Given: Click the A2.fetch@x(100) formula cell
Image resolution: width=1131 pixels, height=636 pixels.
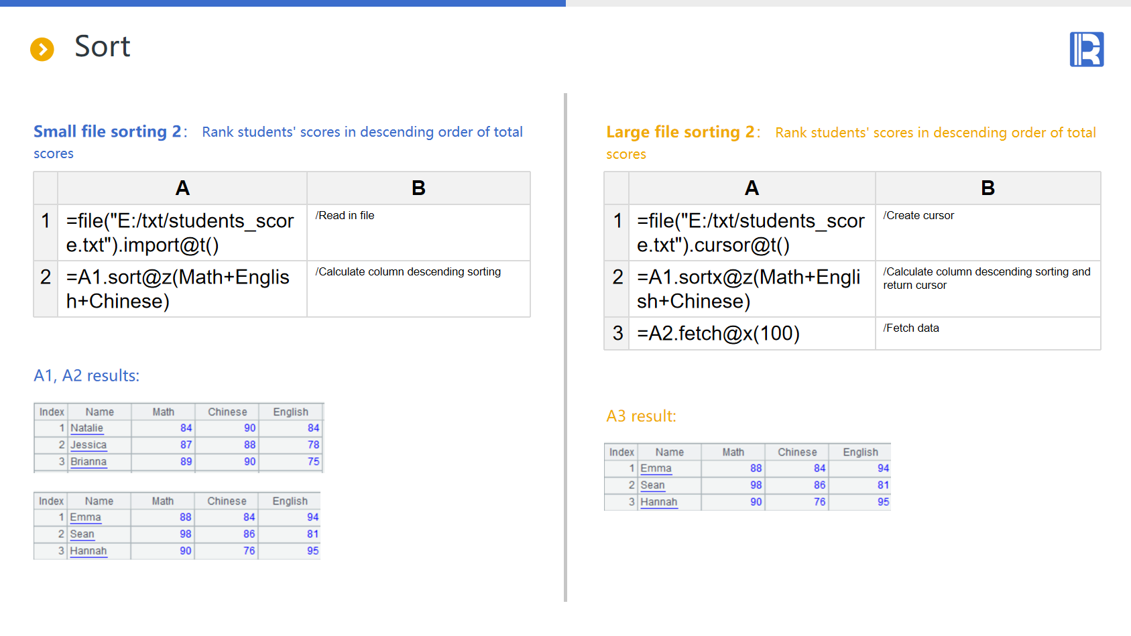Looking at the screenshot, I should [751, 333].
